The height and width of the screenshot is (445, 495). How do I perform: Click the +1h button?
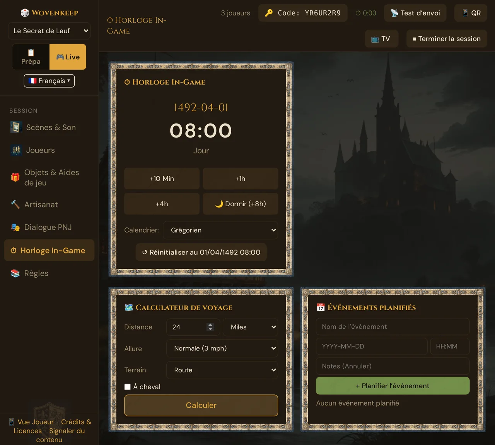(240, 178)
